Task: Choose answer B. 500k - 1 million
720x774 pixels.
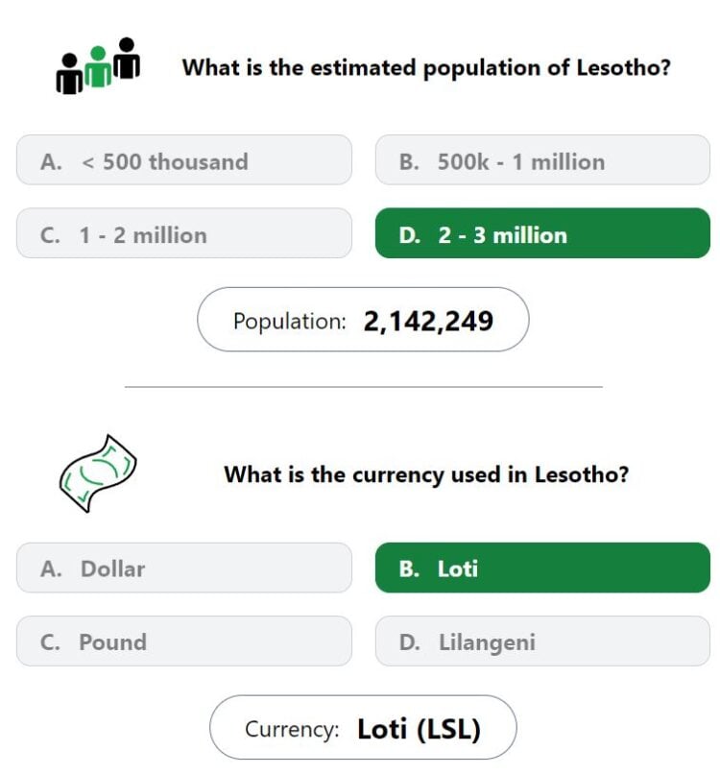Action: [x=542, y=160]
